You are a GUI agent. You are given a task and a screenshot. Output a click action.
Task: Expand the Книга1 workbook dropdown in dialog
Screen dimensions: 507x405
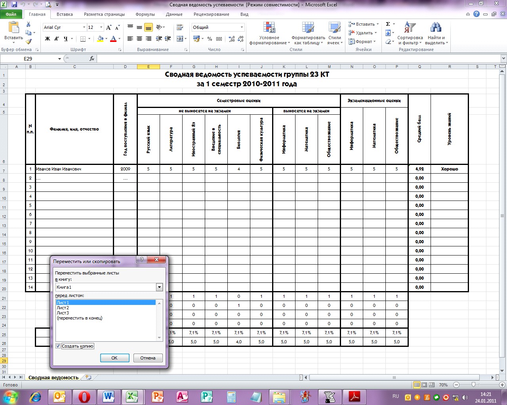click(x=159, y=287)
